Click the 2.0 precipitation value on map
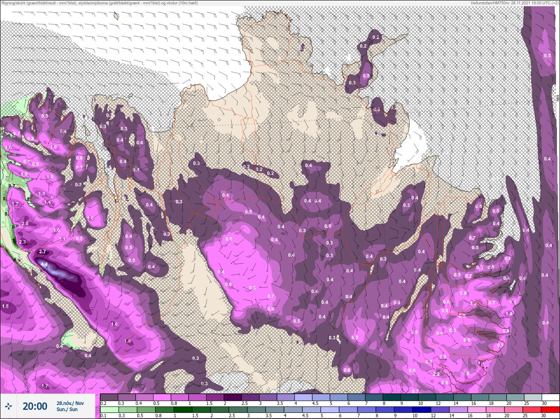 coord(25,223)
